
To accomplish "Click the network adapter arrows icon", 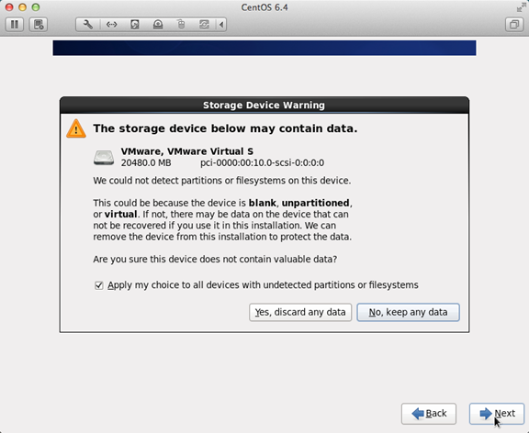I will [x=111, y=25].
